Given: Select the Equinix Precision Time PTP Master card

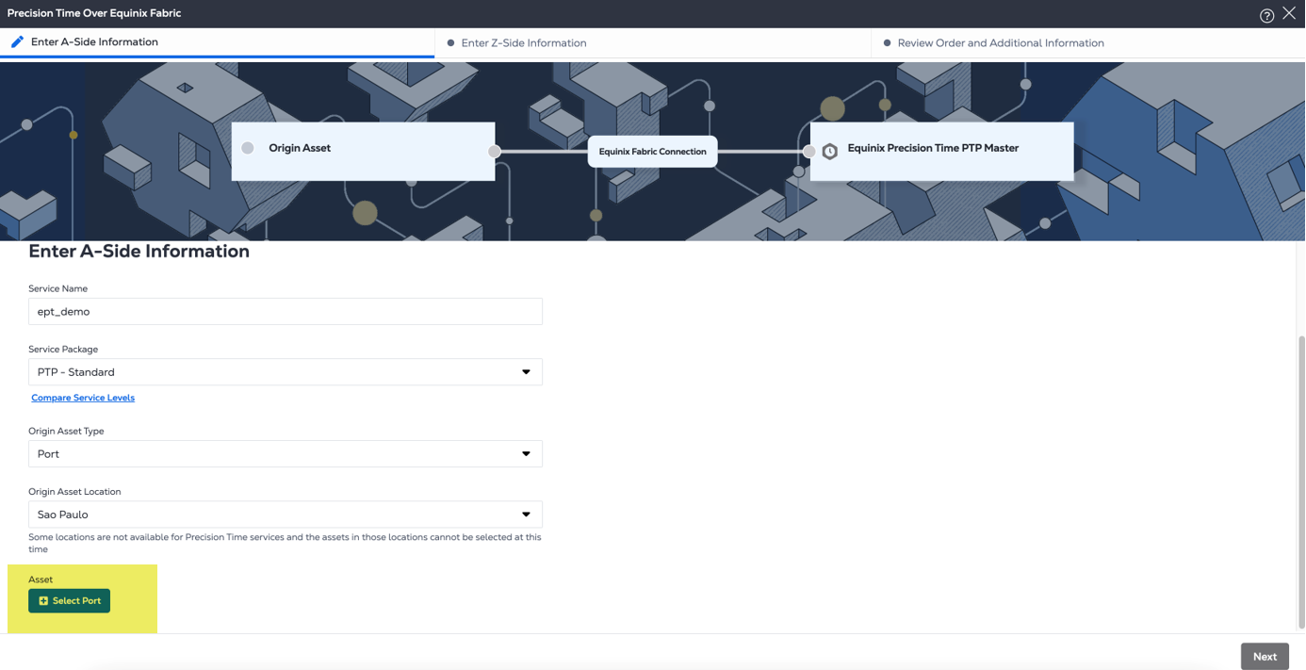Looking at the screenshot, I should (x=941, y=151).
